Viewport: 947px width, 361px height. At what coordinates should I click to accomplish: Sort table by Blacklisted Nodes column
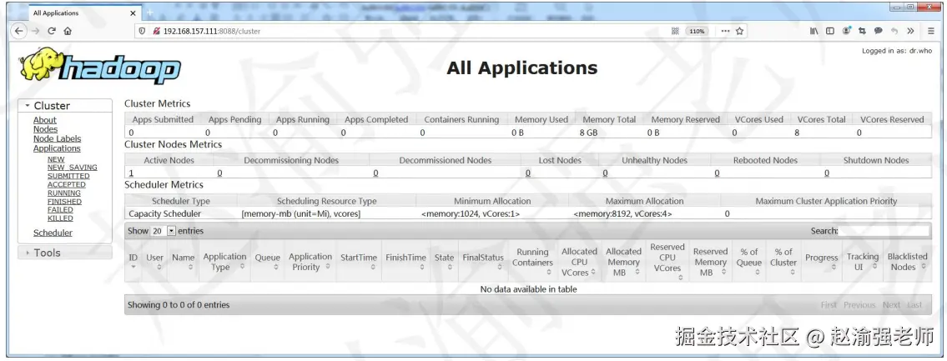click(907, 262)
